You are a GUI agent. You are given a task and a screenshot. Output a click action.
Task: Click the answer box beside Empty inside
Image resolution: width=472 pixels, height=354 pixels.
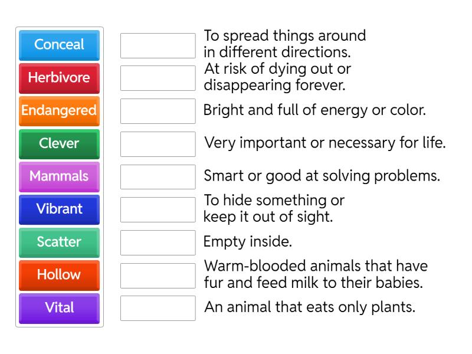coord(158,242)
